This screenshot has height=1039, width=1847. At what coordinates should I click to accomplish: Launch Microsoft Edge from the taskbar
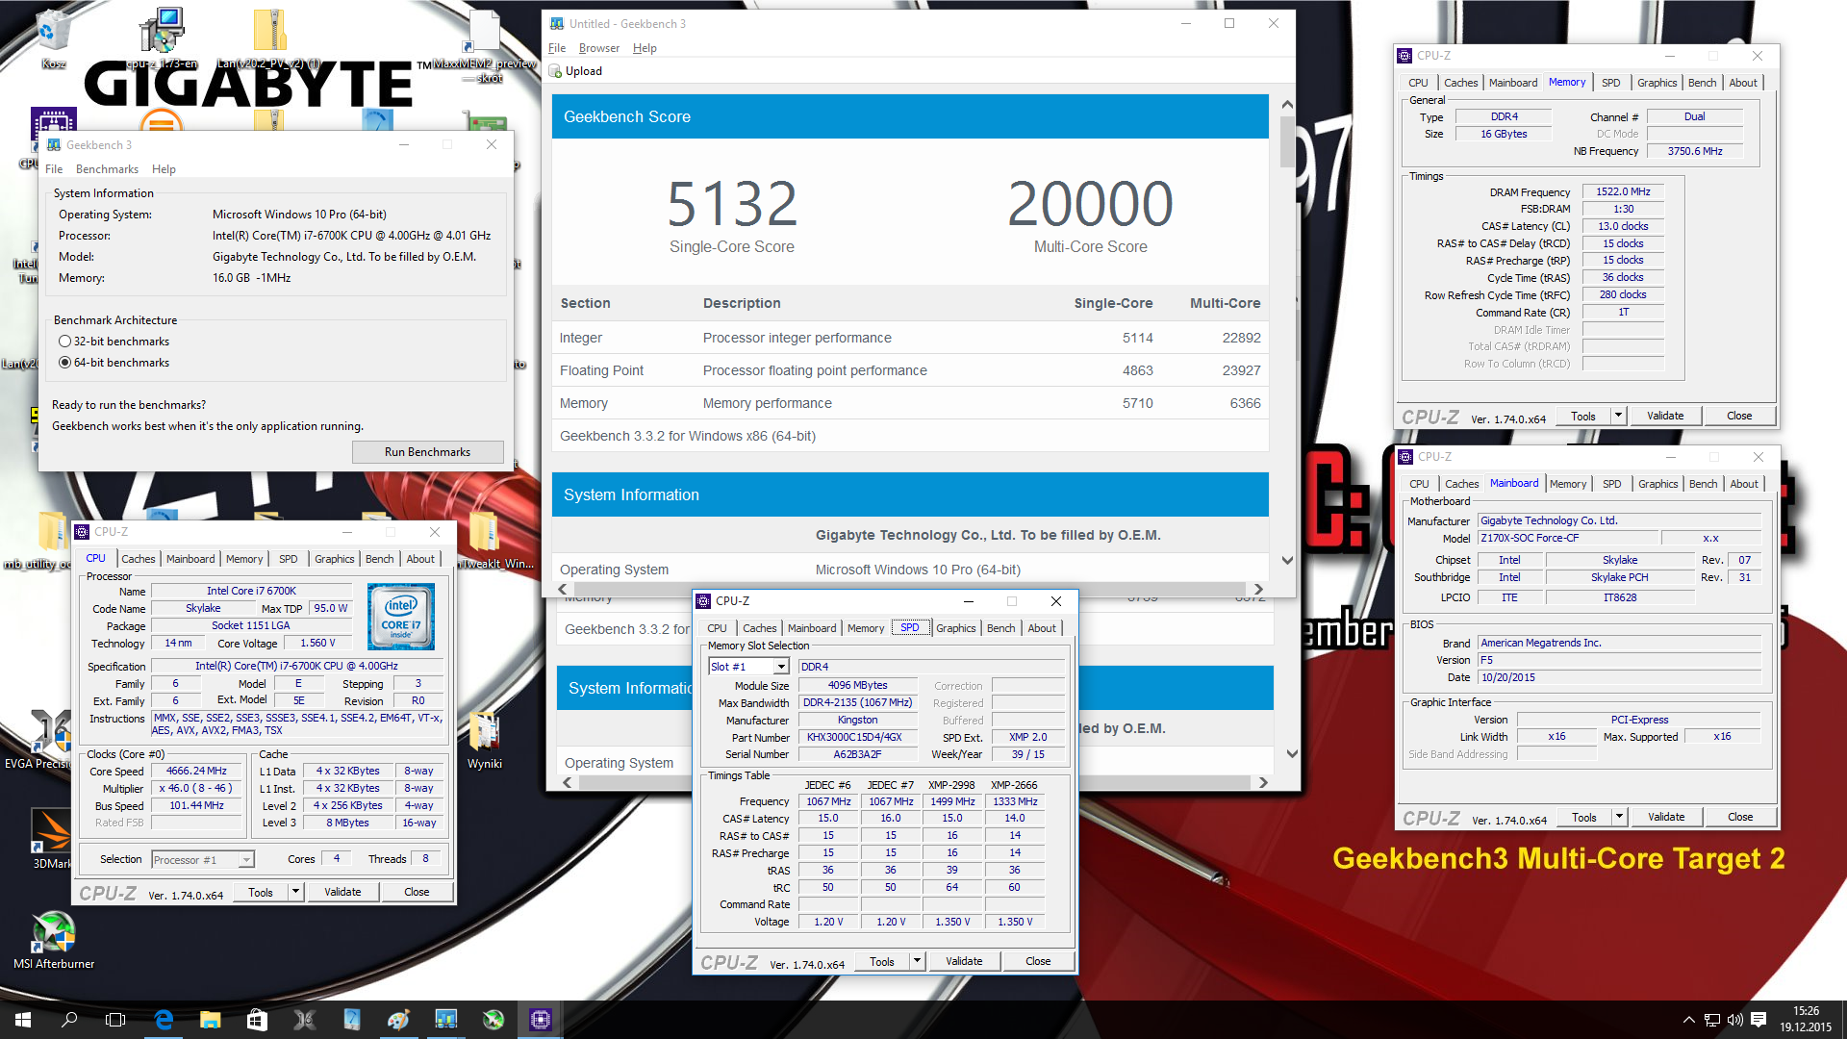coord(164,1020)
